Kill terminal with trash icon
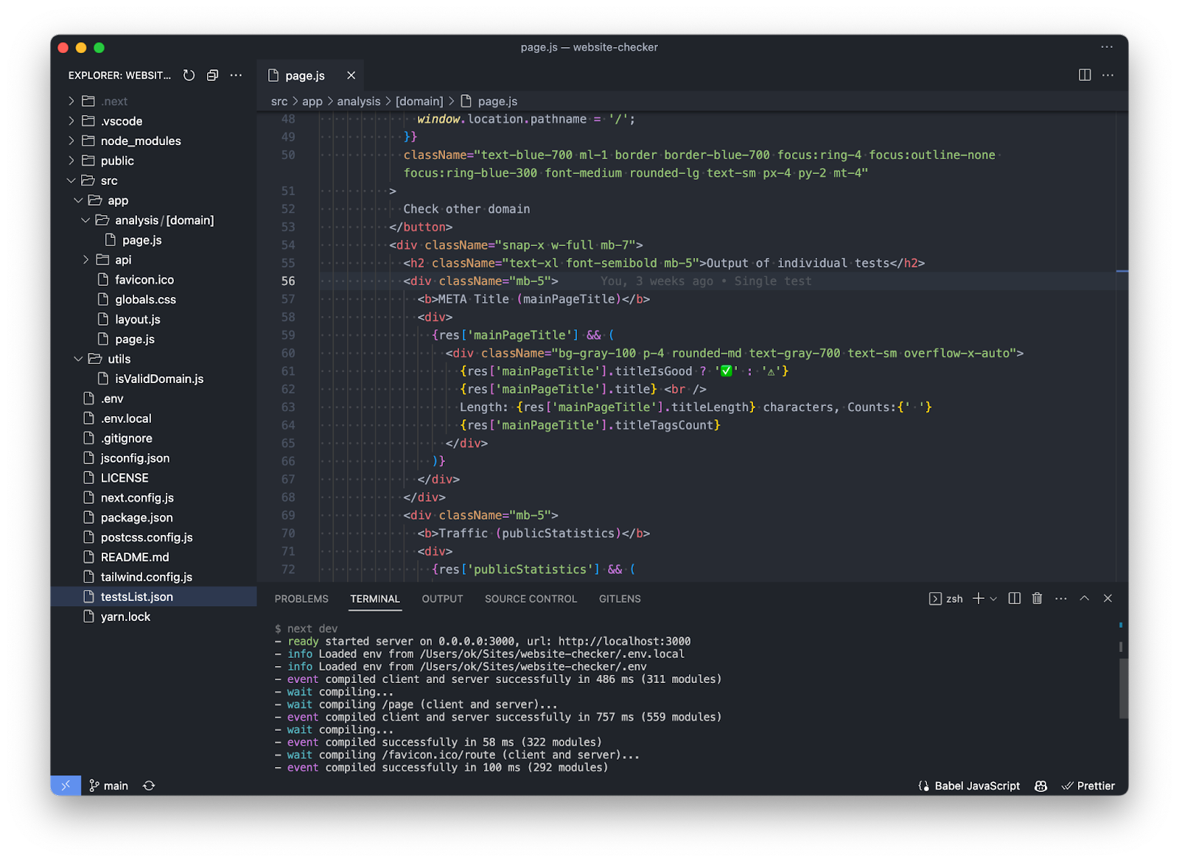Image resolution: width=1179 pixels, height=862 pixels. pos(1037,598)
